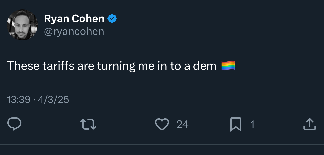Open Ryan Cohen's profile picture
The image size is (324, 155).
click(22, 25)
